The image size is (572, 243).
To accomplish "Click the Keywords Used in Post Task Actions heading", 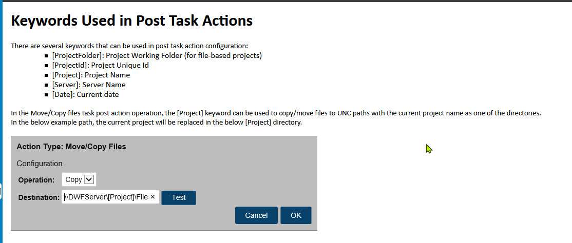I will click(132, 21).
